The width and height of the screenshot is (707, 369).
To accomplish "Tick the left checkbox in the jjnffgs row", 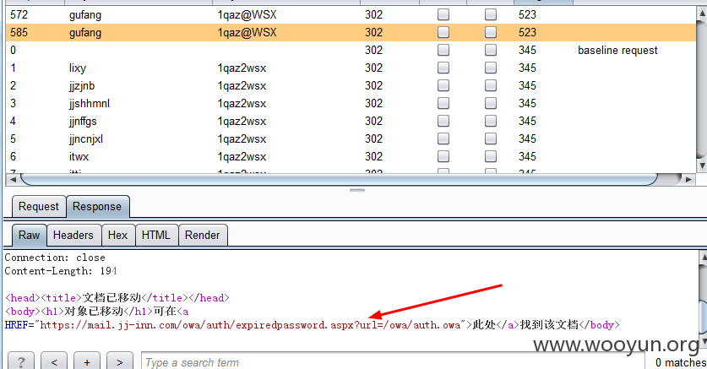I will coord(443,122).
